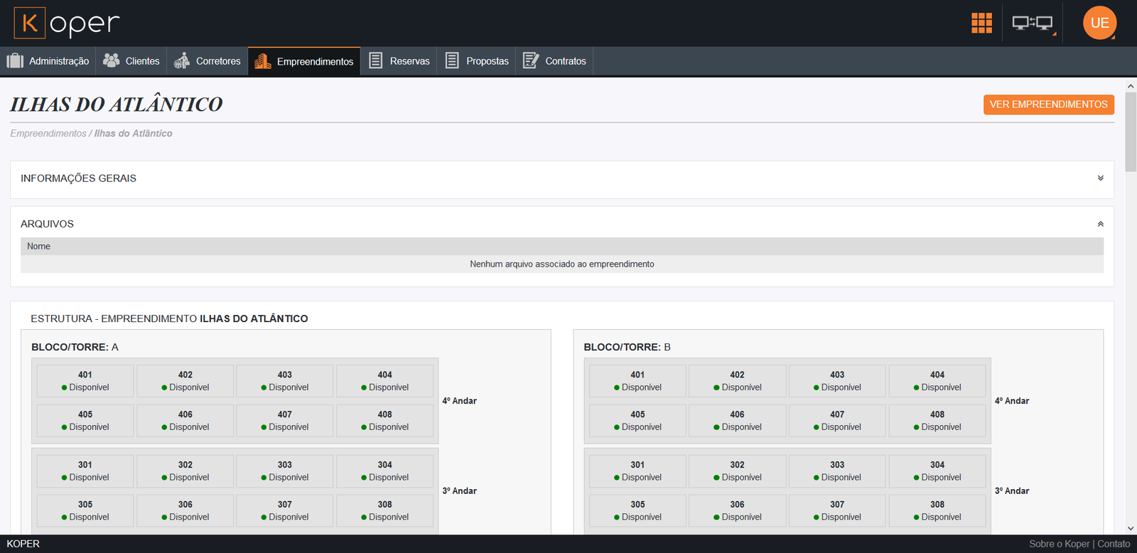The height and width of the screenshot is (553, 1137).
Task: Expand the Informações Gerais section
Action: tap(1100, 178)
